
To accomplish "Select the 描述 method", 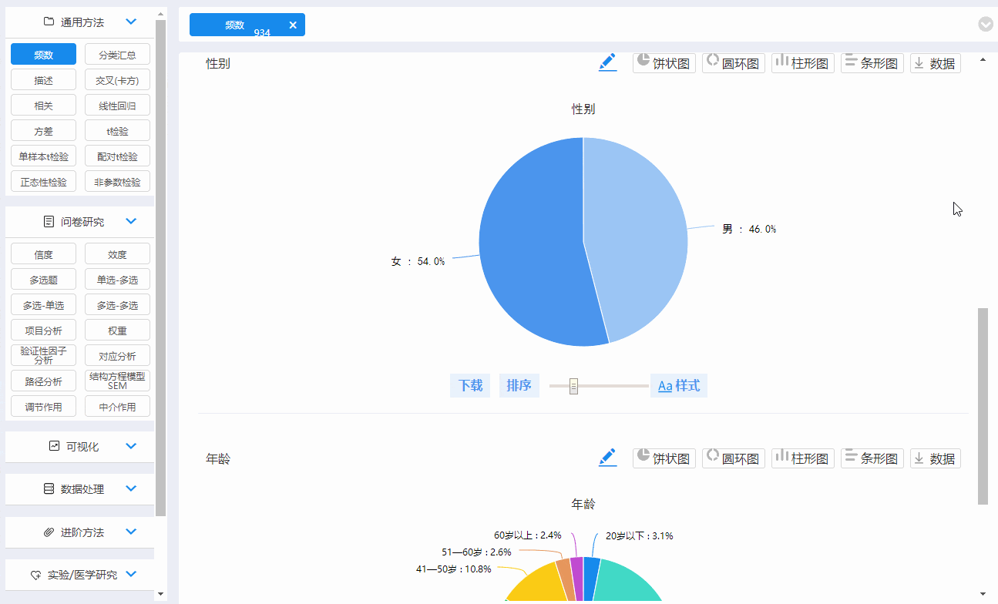I will [x=44, y=80].
